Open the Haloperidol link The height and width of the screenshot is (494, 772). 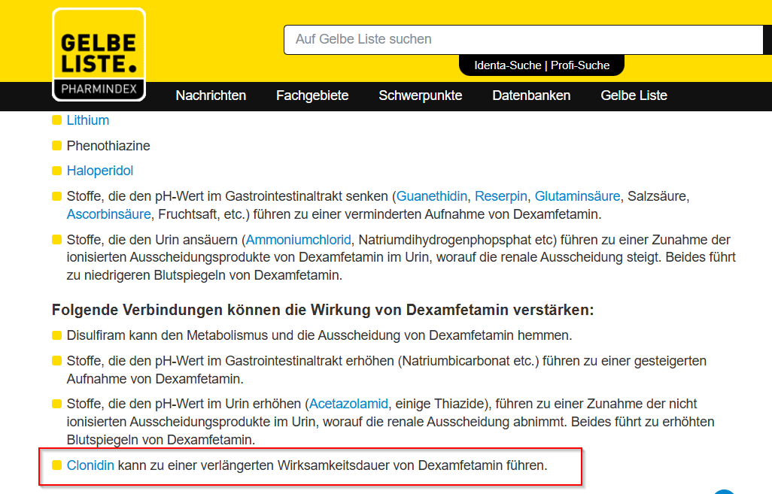(100, 171)
